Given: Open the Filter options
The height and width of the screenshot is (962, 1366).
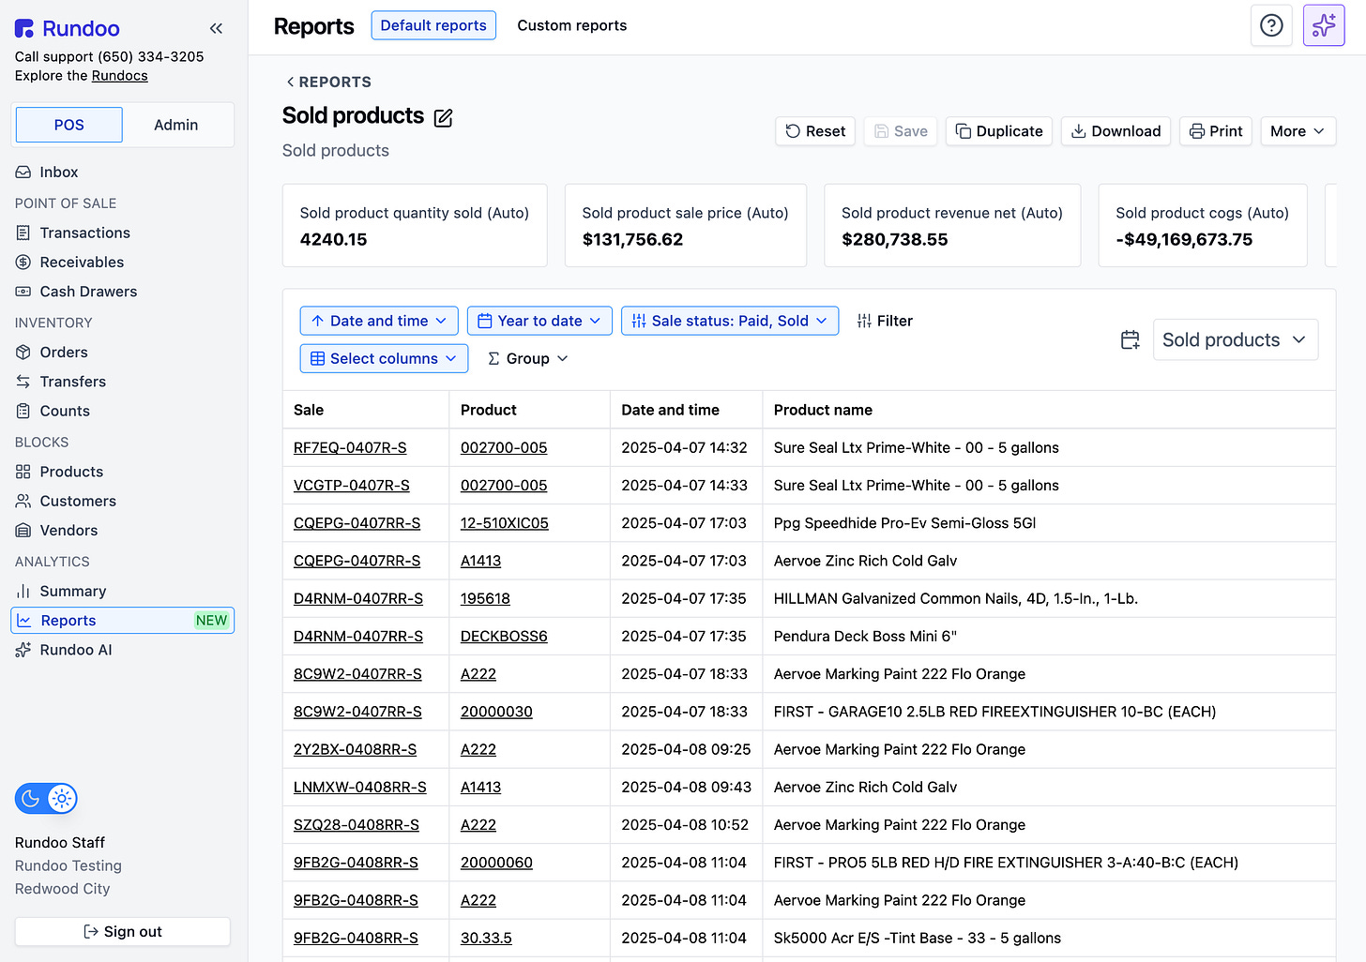Looking at the screenshot, I should click(x=885, y=321).
